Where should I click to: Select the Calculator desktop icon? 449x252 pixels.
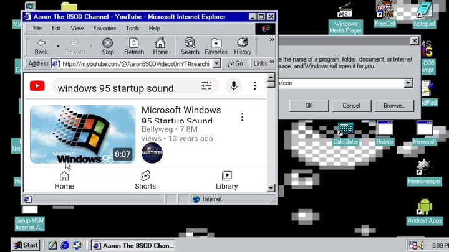point(345,134)
